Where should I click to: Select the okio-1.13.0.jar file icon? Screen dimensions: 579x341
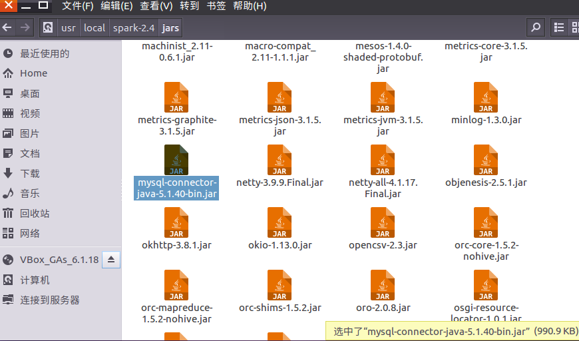coord(280,222)
